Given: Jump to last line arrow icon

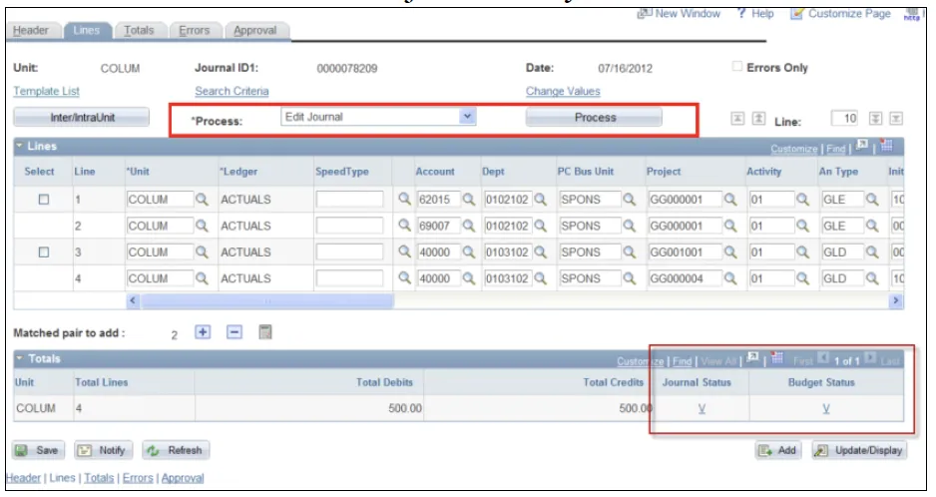Looking at the screenshot, I should [895, 119].
